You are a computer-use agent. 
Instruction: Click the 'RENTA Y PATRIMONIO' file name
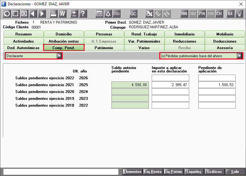pos(58,22)
